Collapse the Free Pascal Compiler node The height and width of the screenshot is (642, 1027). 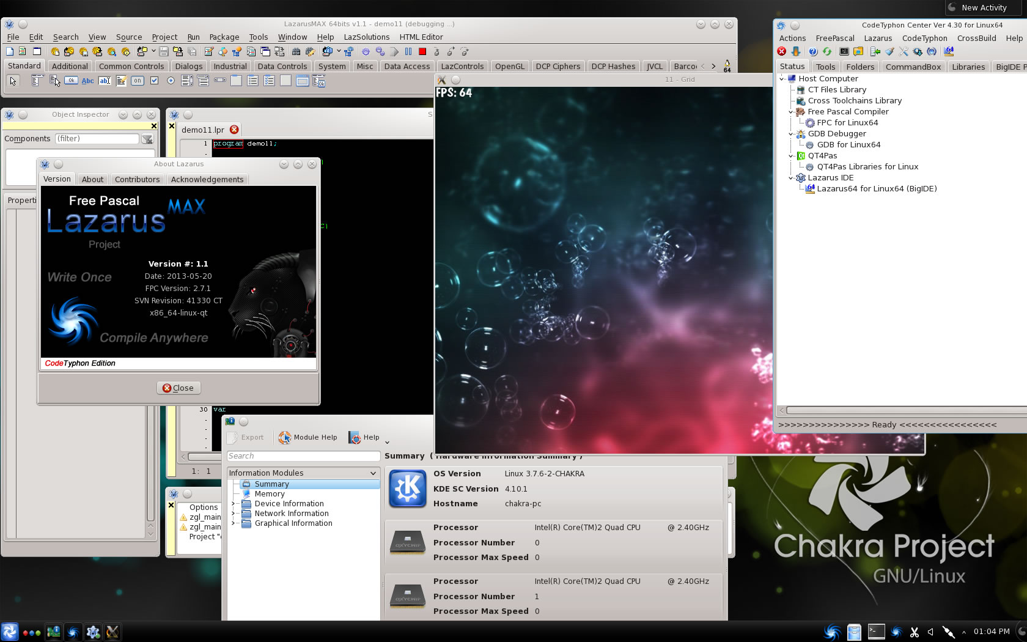click(791, 112)
